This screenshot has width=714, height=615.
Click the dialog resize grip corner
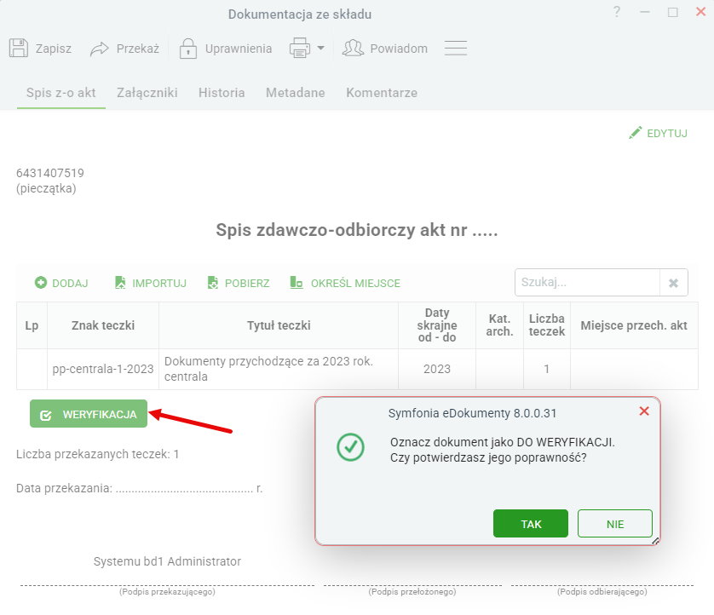point(655,541)
